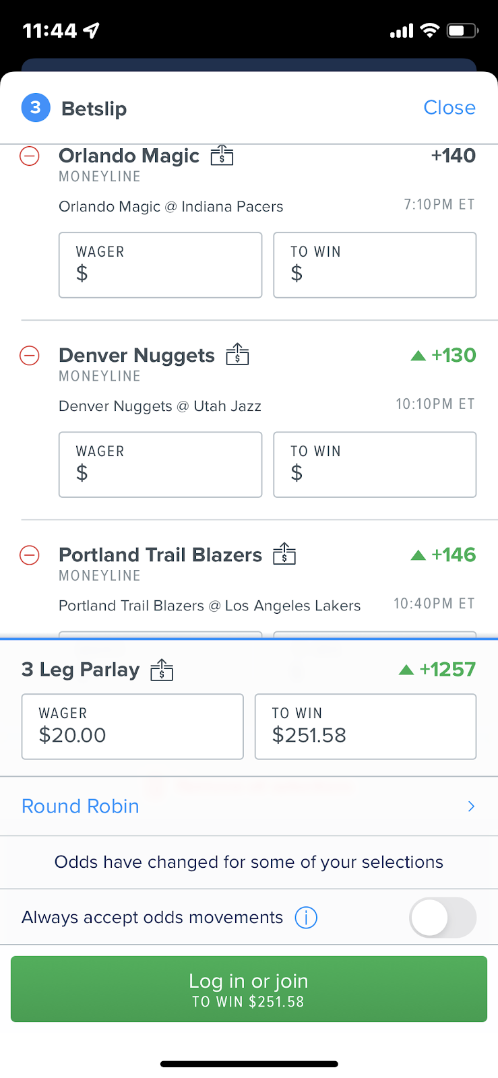
Task: Share the Orlando Magic moneyline bet
Action: coord(222,156)
